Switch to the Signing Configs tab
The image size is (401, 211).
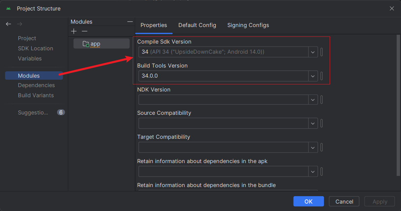pos(248,25)
